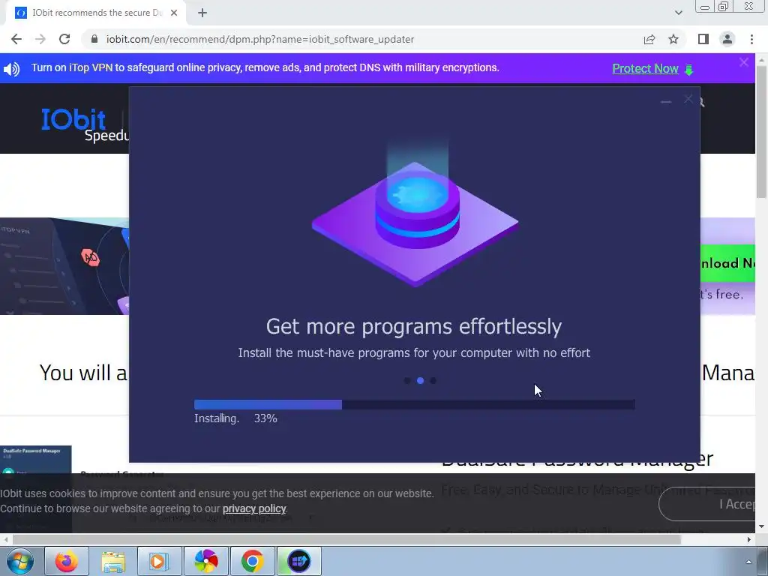Switch to Chrome in the taskbar
The width and height of the screenshot is (768, 576).
(253, 561)
